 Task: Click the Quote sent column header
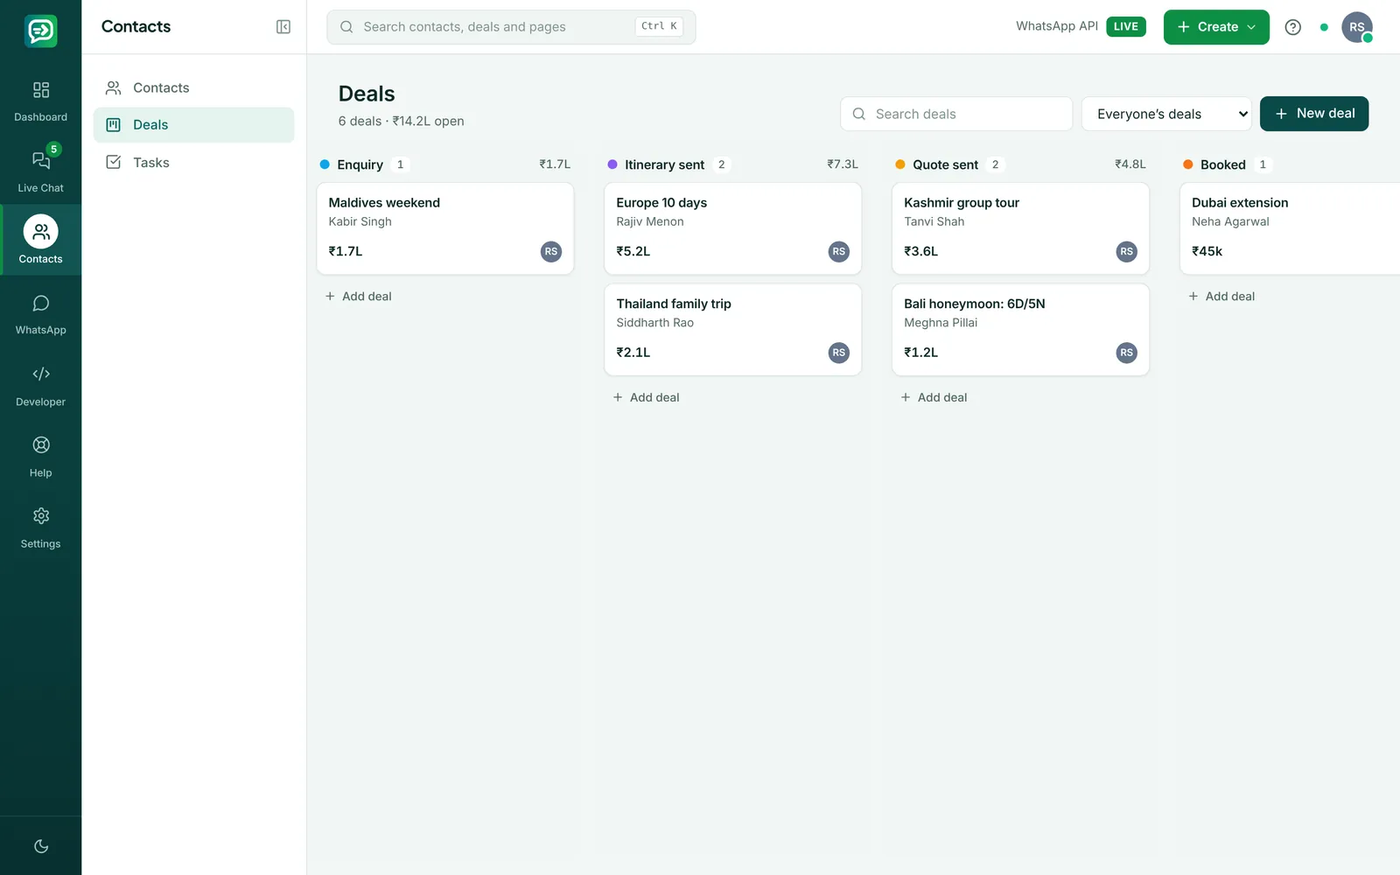click(945, 164)
